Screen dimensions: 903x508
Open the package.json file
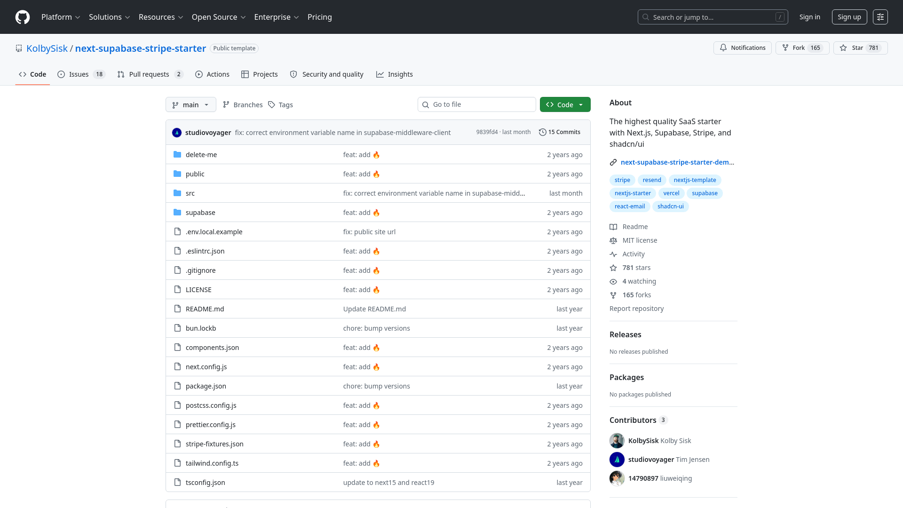(x=206, y=386)
